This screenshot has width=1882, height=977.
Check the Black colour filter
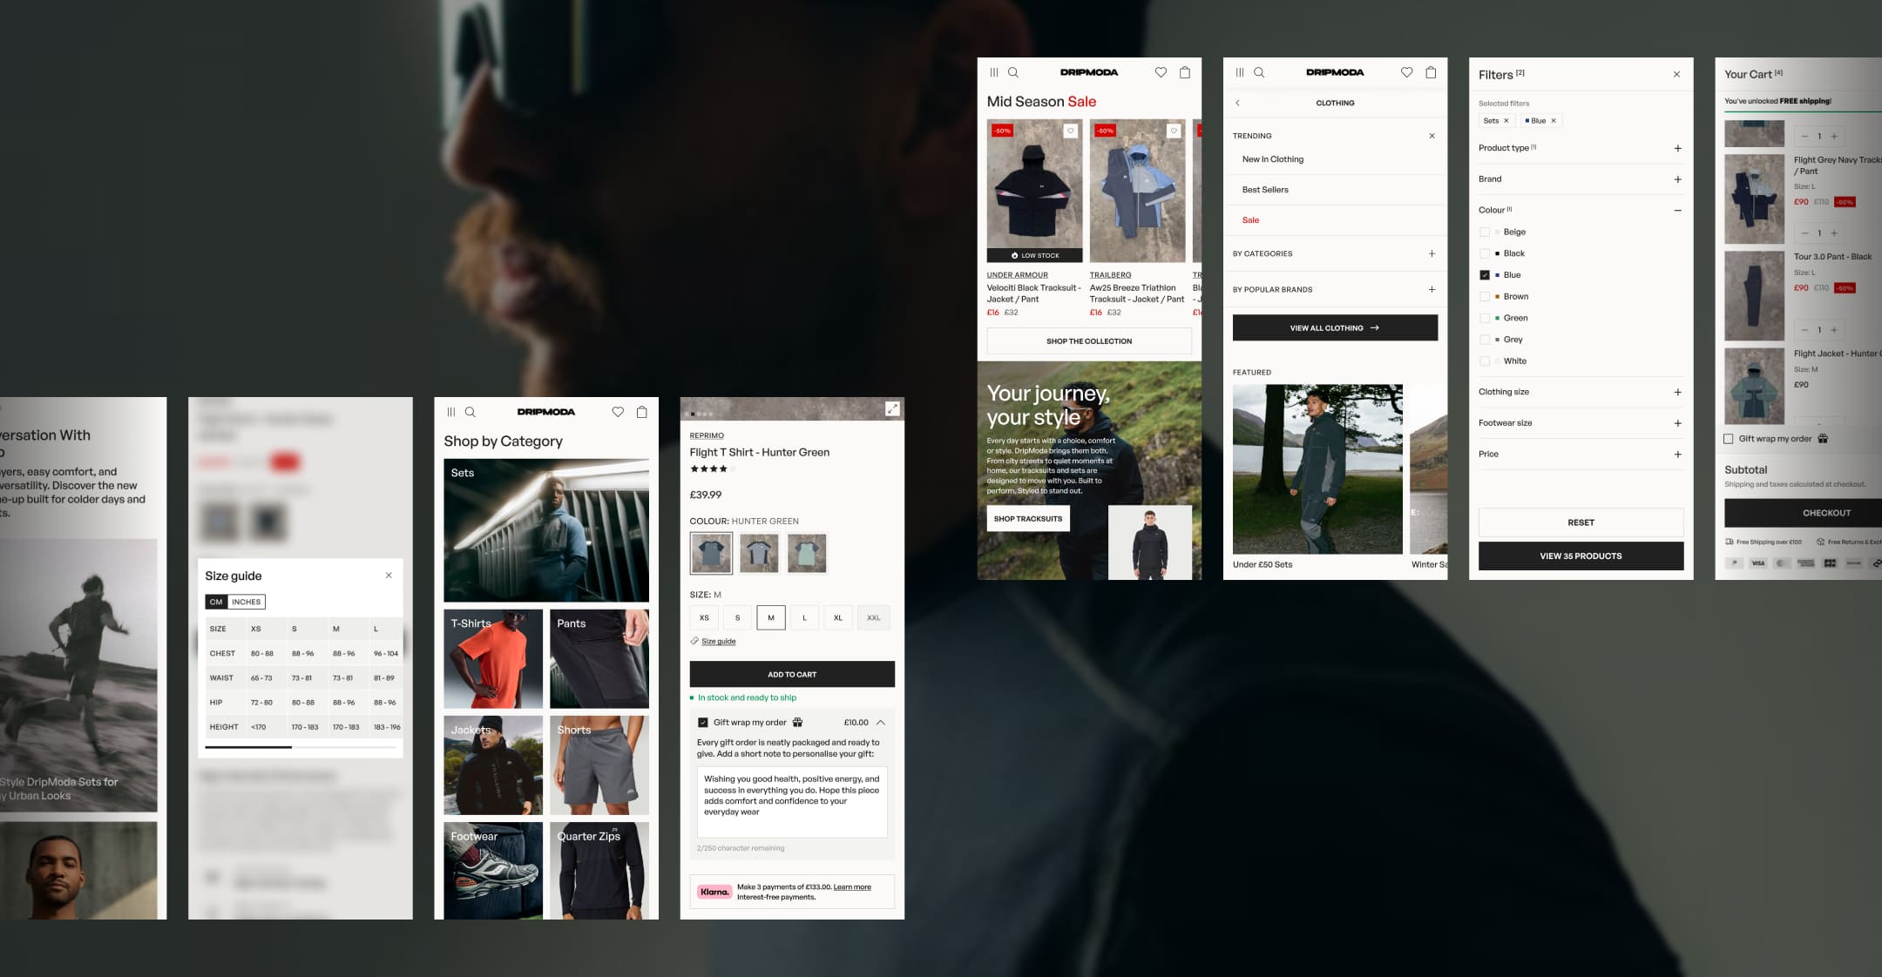pos(1485,253)
